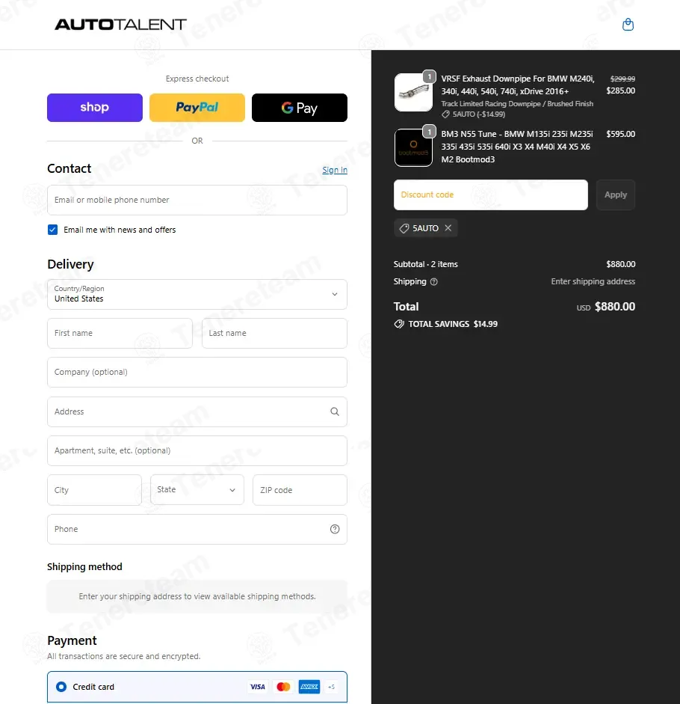The width and height of the screenshot is (680, 704).
Task: Click the BM3 Bootmod3 product thumbnail
Action: pos(413,147)
